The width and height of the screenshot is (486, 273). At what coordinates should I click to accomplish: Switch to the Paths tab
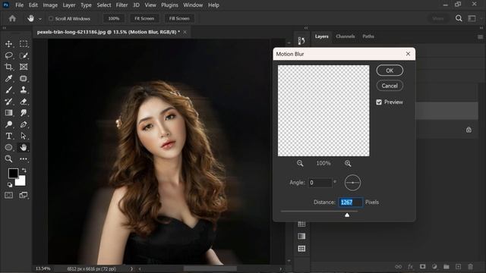pos(368,36)
